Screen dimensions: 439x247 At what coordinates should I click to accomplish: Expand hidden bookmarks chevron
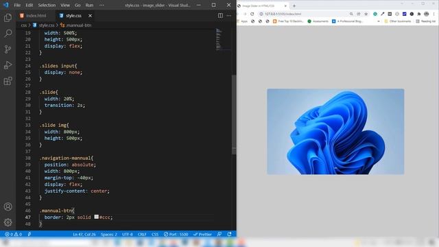(379, 21)
